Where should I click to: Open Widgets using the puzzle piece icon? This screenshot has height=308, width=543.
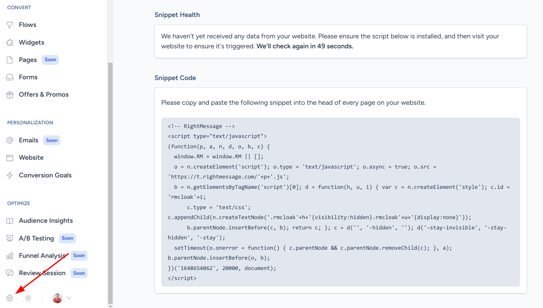point(10,42)
